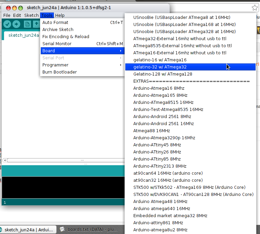Select USnoobie ATmega168 at 16MHz board
Image resolution: width=260 pixels, height=234 pixels.
point(190,24)
